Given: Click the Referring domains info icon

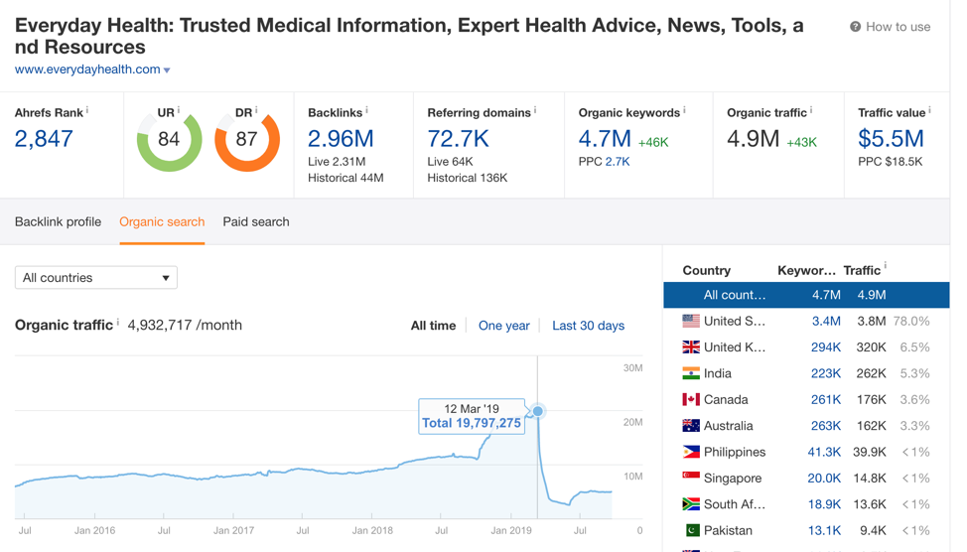Looking at the screenshot, I should (535, 110).
